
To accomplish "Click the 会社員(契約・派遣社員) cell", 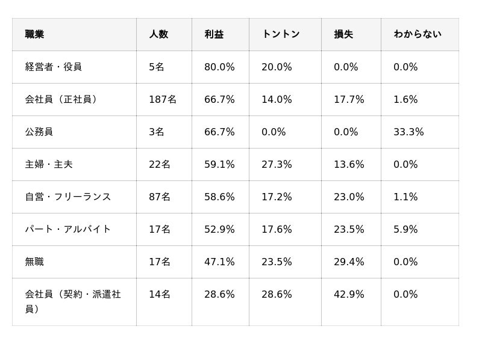I will click(x=72, y=301).
